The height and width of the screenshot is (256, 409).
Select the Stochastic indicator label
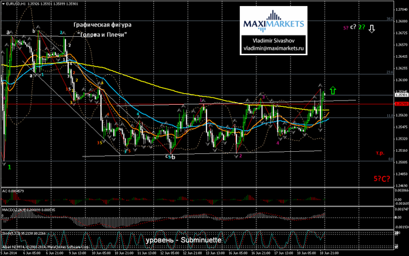pos(24,234)
